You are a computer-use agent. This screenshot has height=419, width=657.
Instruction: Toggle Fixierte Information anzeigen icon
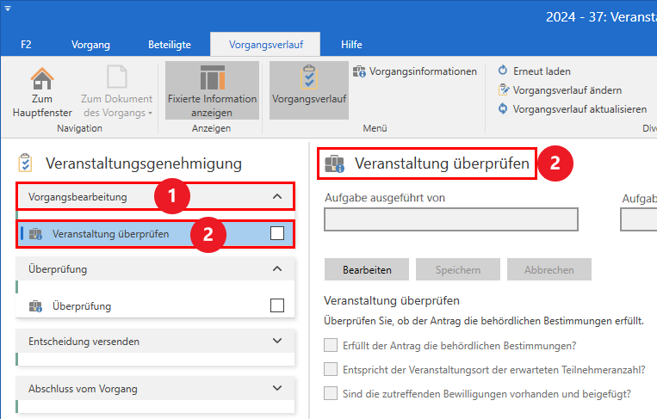[212, 78]
